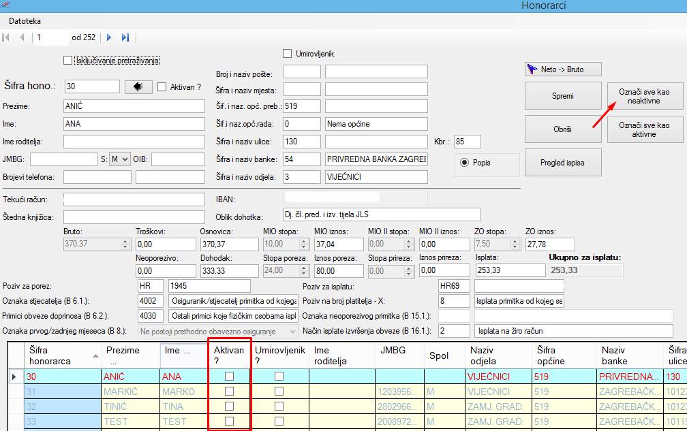Click into the Prezime text field
The width and height of the screenshot is (687, 431).
134,106
